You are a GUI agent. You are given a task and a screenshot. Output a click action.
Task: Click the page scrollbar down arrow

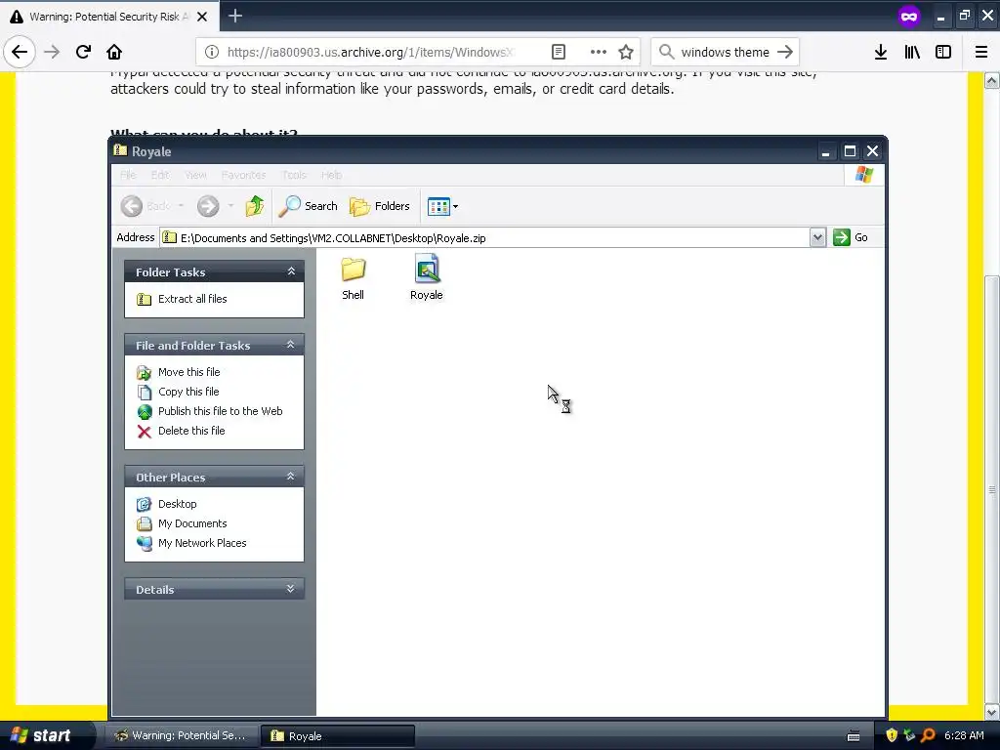(x=991, y=711)
